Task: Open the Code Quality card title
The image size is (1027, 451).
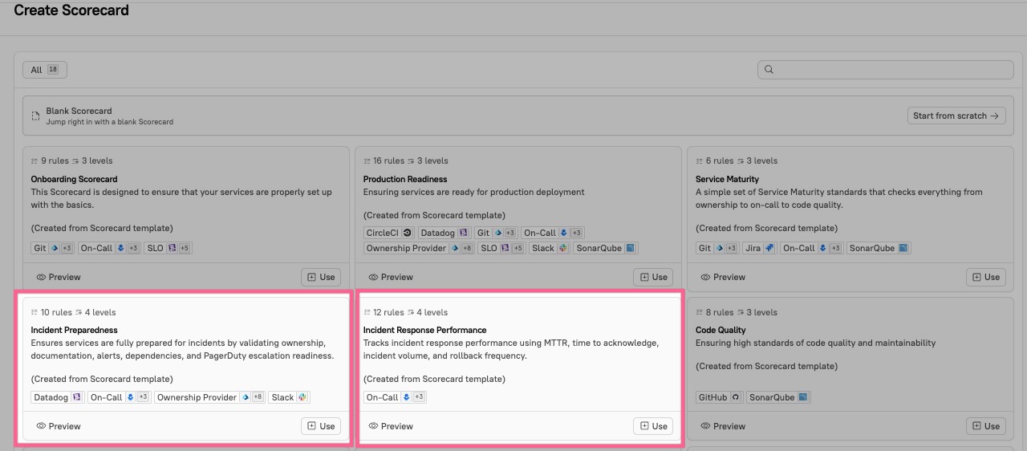Action: coord(721,330)
